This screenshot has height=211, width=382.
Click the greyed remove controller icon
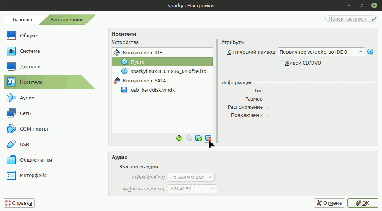pos(189,138)
